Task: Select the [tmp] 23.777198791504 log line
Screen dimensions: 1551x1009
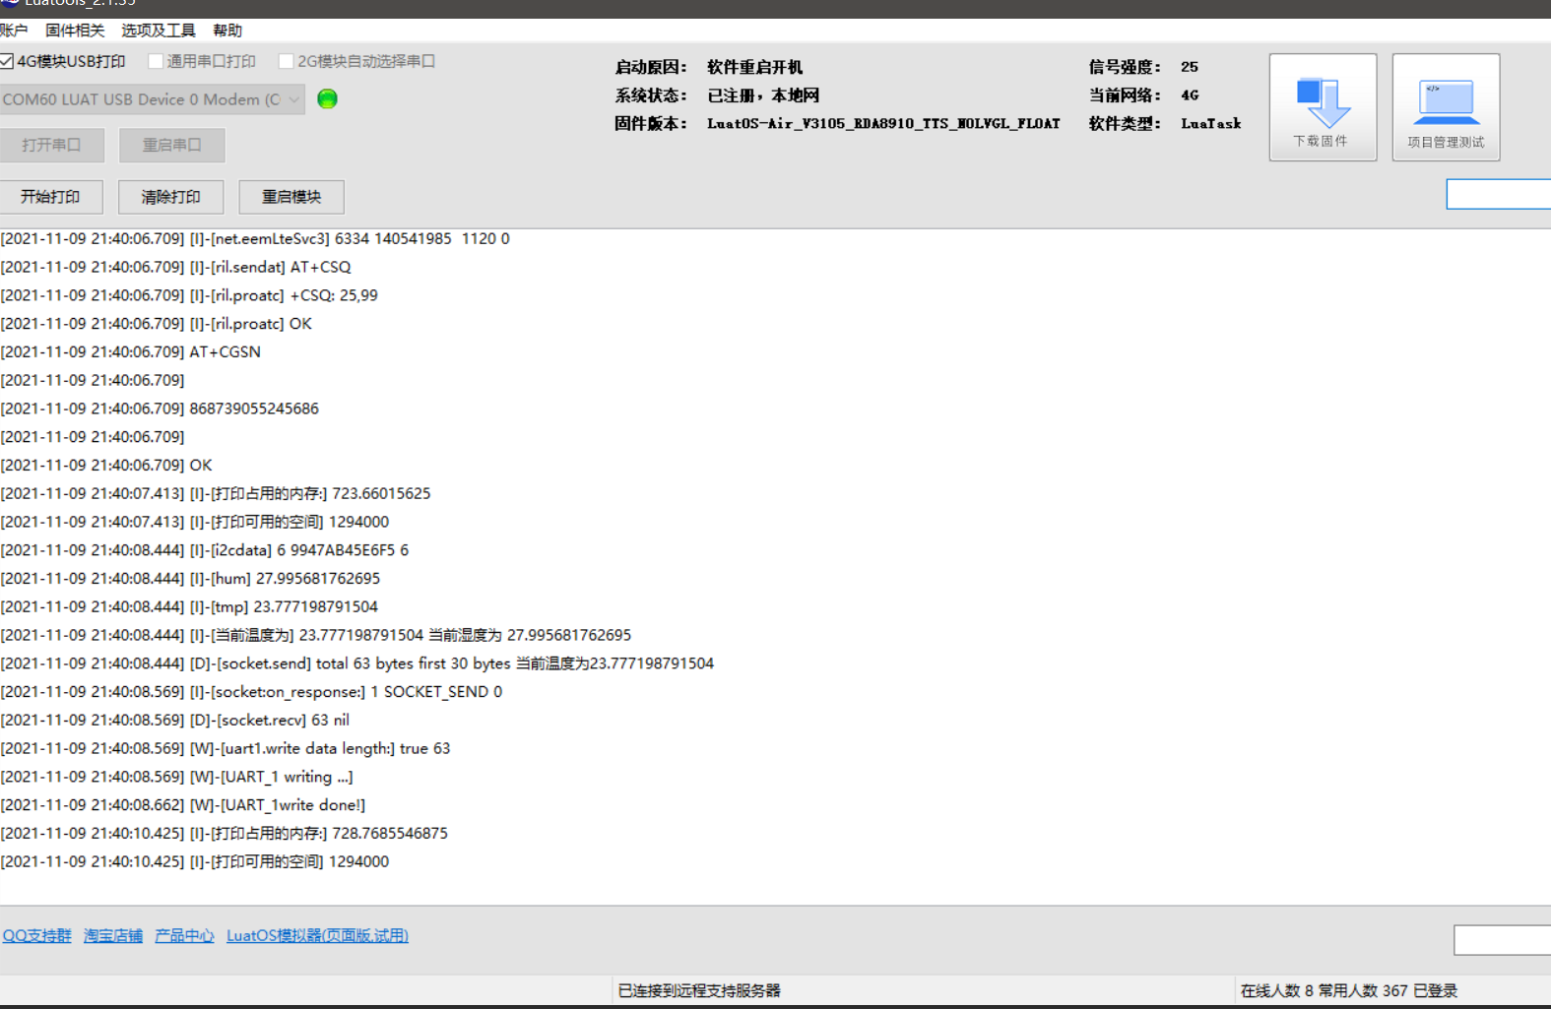Action: [x=189, y=607]
